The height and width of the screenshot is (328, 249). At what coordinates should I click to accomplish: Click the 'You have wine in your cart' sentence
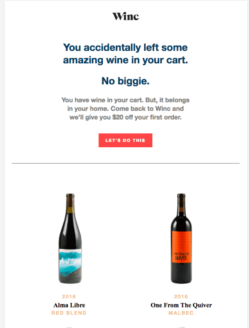[102, 100]
